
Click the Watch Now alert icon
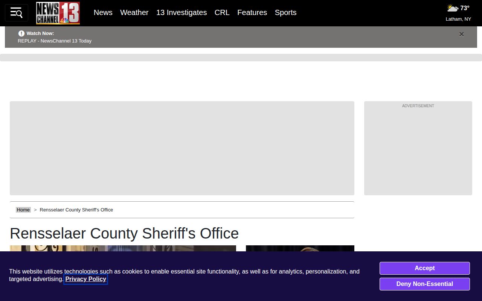click(21, 33)
